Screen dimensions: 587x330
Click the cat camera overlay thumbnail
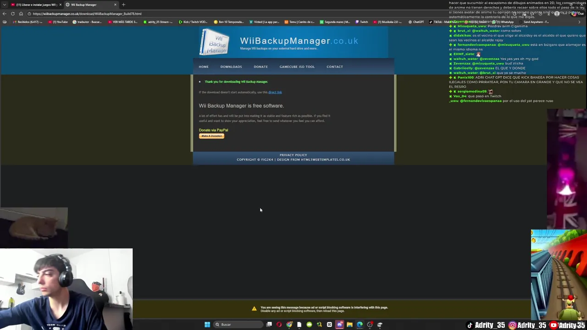34,228
